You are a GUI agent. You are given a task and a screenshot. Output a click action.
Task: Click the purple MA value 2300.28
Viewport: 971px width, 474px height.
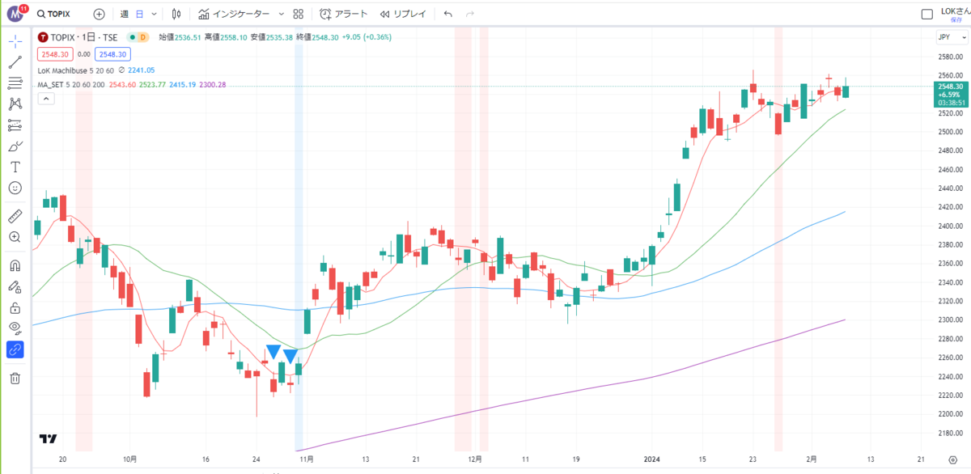pos(211,85)
